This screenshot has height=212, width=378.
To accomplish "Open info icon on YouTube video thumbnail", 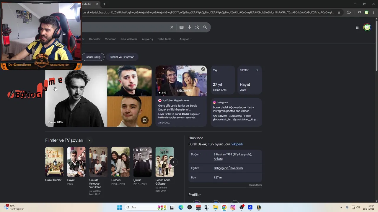I will pyautogui.click(x=203, y=69).
